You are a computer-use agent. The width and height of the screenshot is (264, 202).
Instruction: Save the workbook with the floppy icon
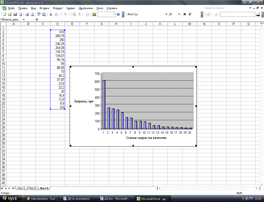(x=15, y=15)
